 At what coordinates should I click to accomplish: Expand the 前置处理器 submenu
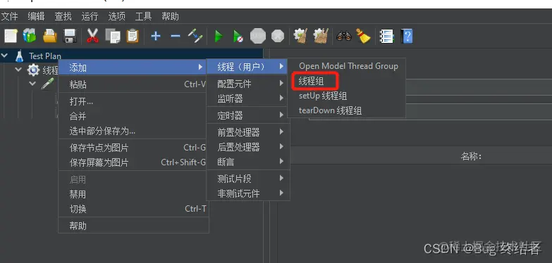coord(248,132)
